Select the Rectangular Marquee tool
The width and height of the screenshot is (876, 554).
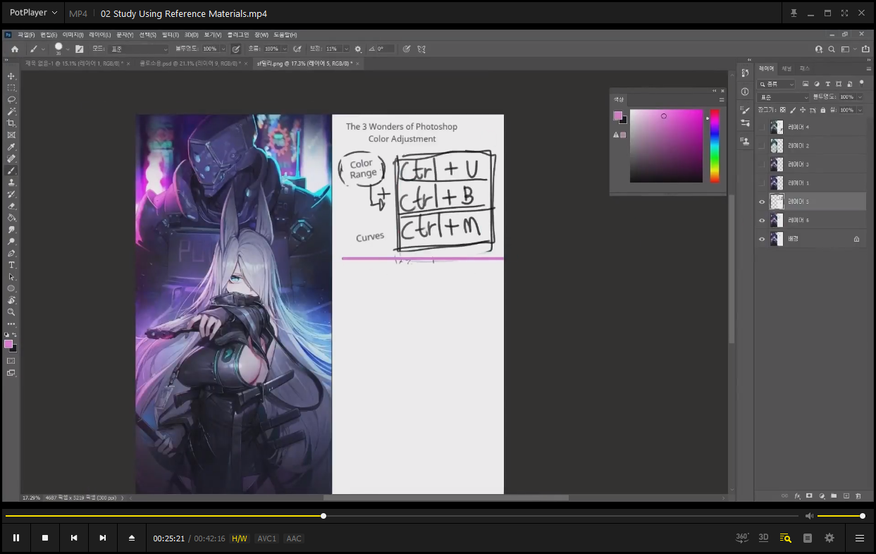coord(11,88)
